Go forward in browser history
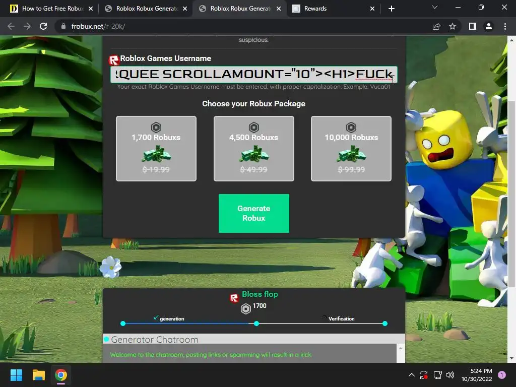 (27, 26)
